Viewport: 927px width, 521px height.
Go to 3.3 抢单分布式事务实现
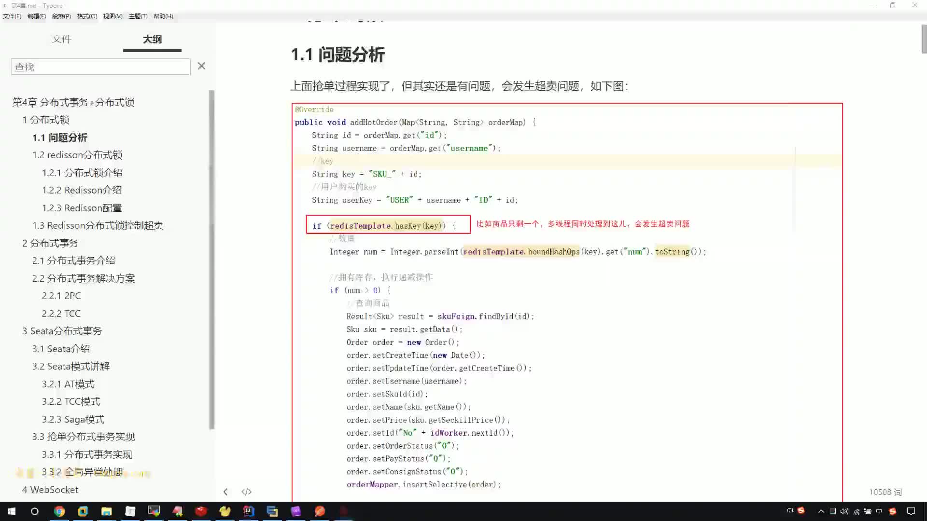[x=84, y=437]
